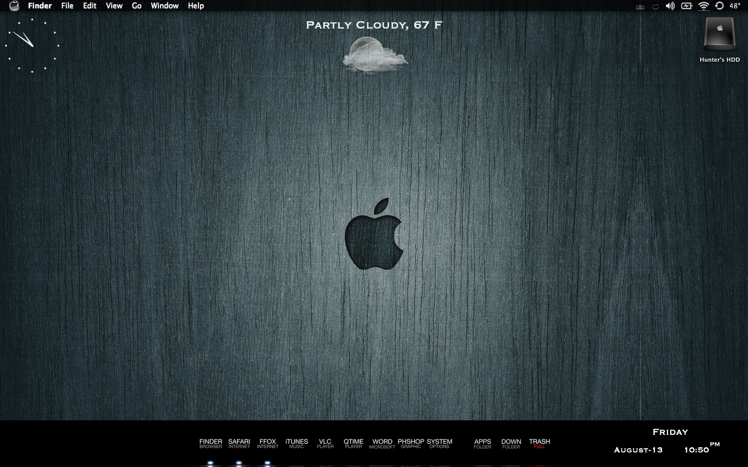Click the volume speaker menu bar icon
Viewport: 748px width, 467px height.
[x=670, y=6]
